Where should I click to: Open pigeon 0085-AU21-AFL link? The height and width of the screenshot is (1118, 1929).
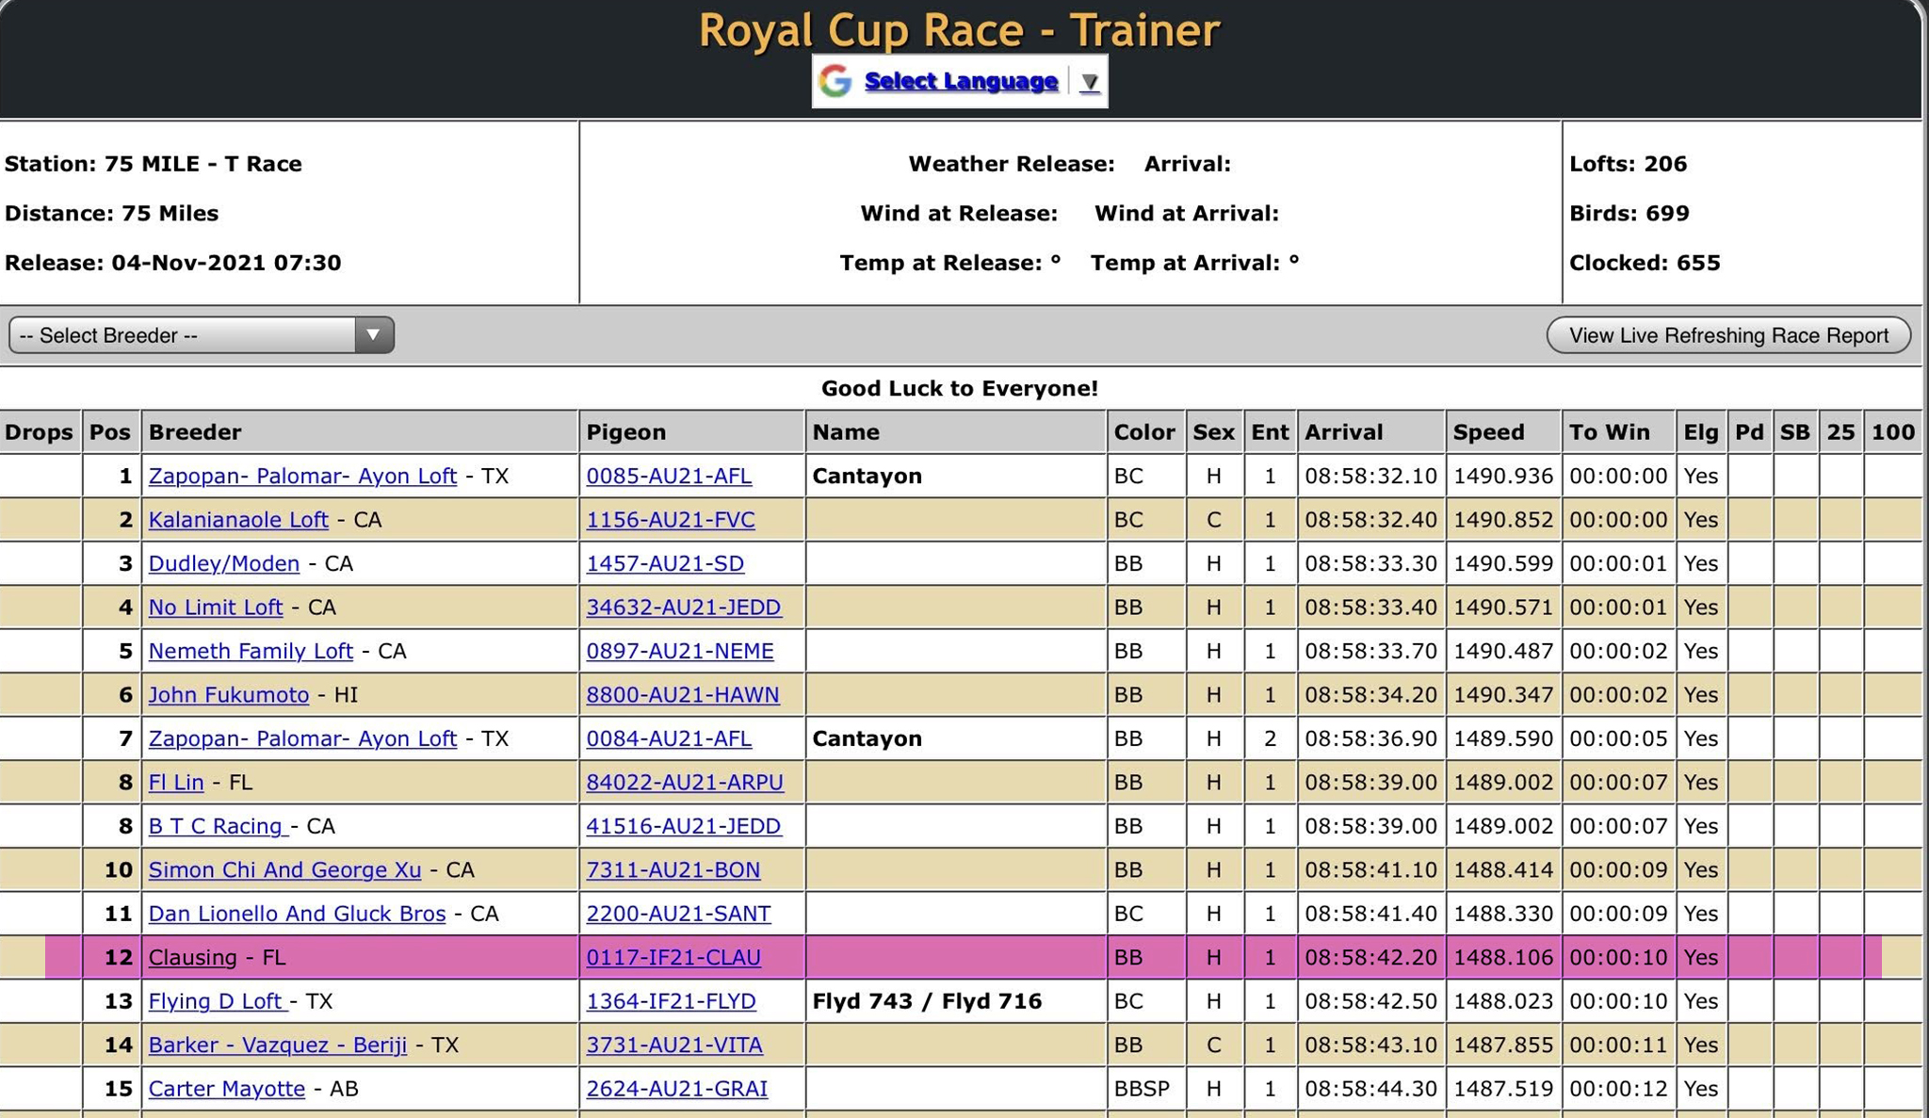coord(669,477)
